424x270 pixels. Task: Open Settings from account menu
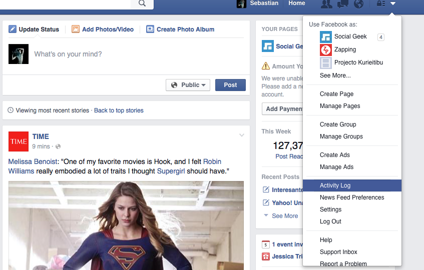click(330, 209)
